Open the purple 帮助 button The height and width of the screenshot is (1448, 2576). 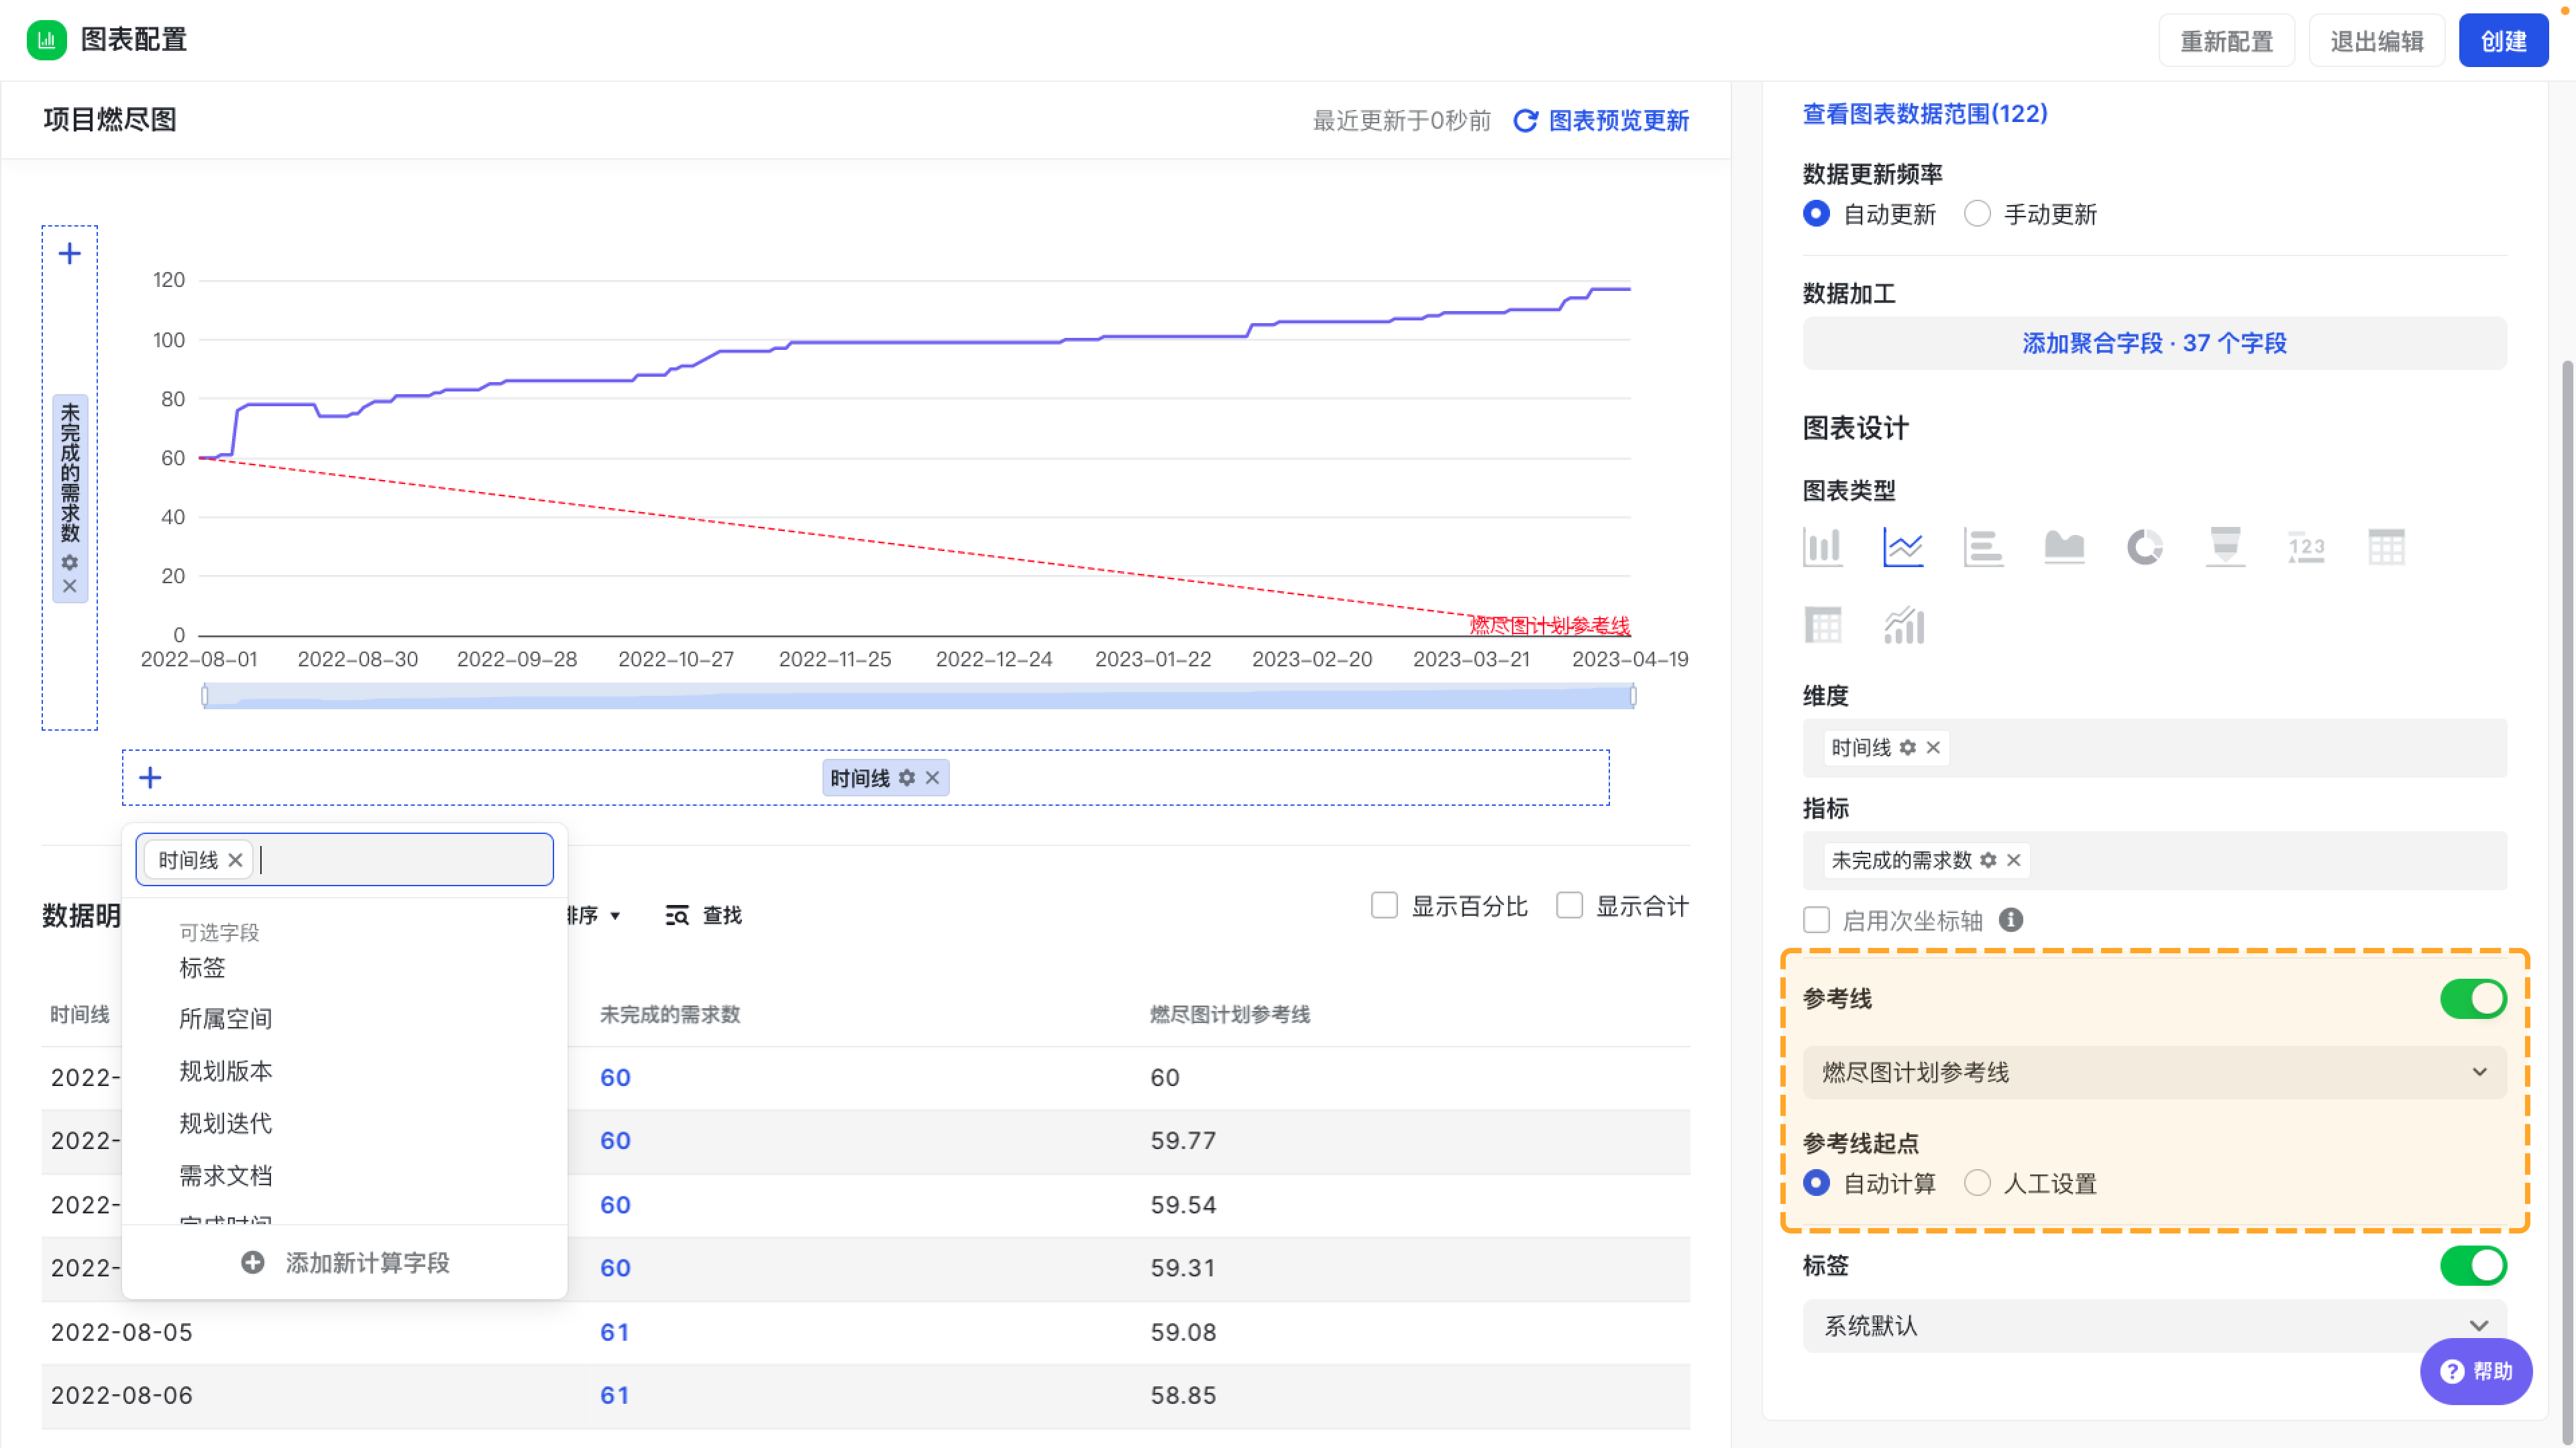coord(2476,1371)
